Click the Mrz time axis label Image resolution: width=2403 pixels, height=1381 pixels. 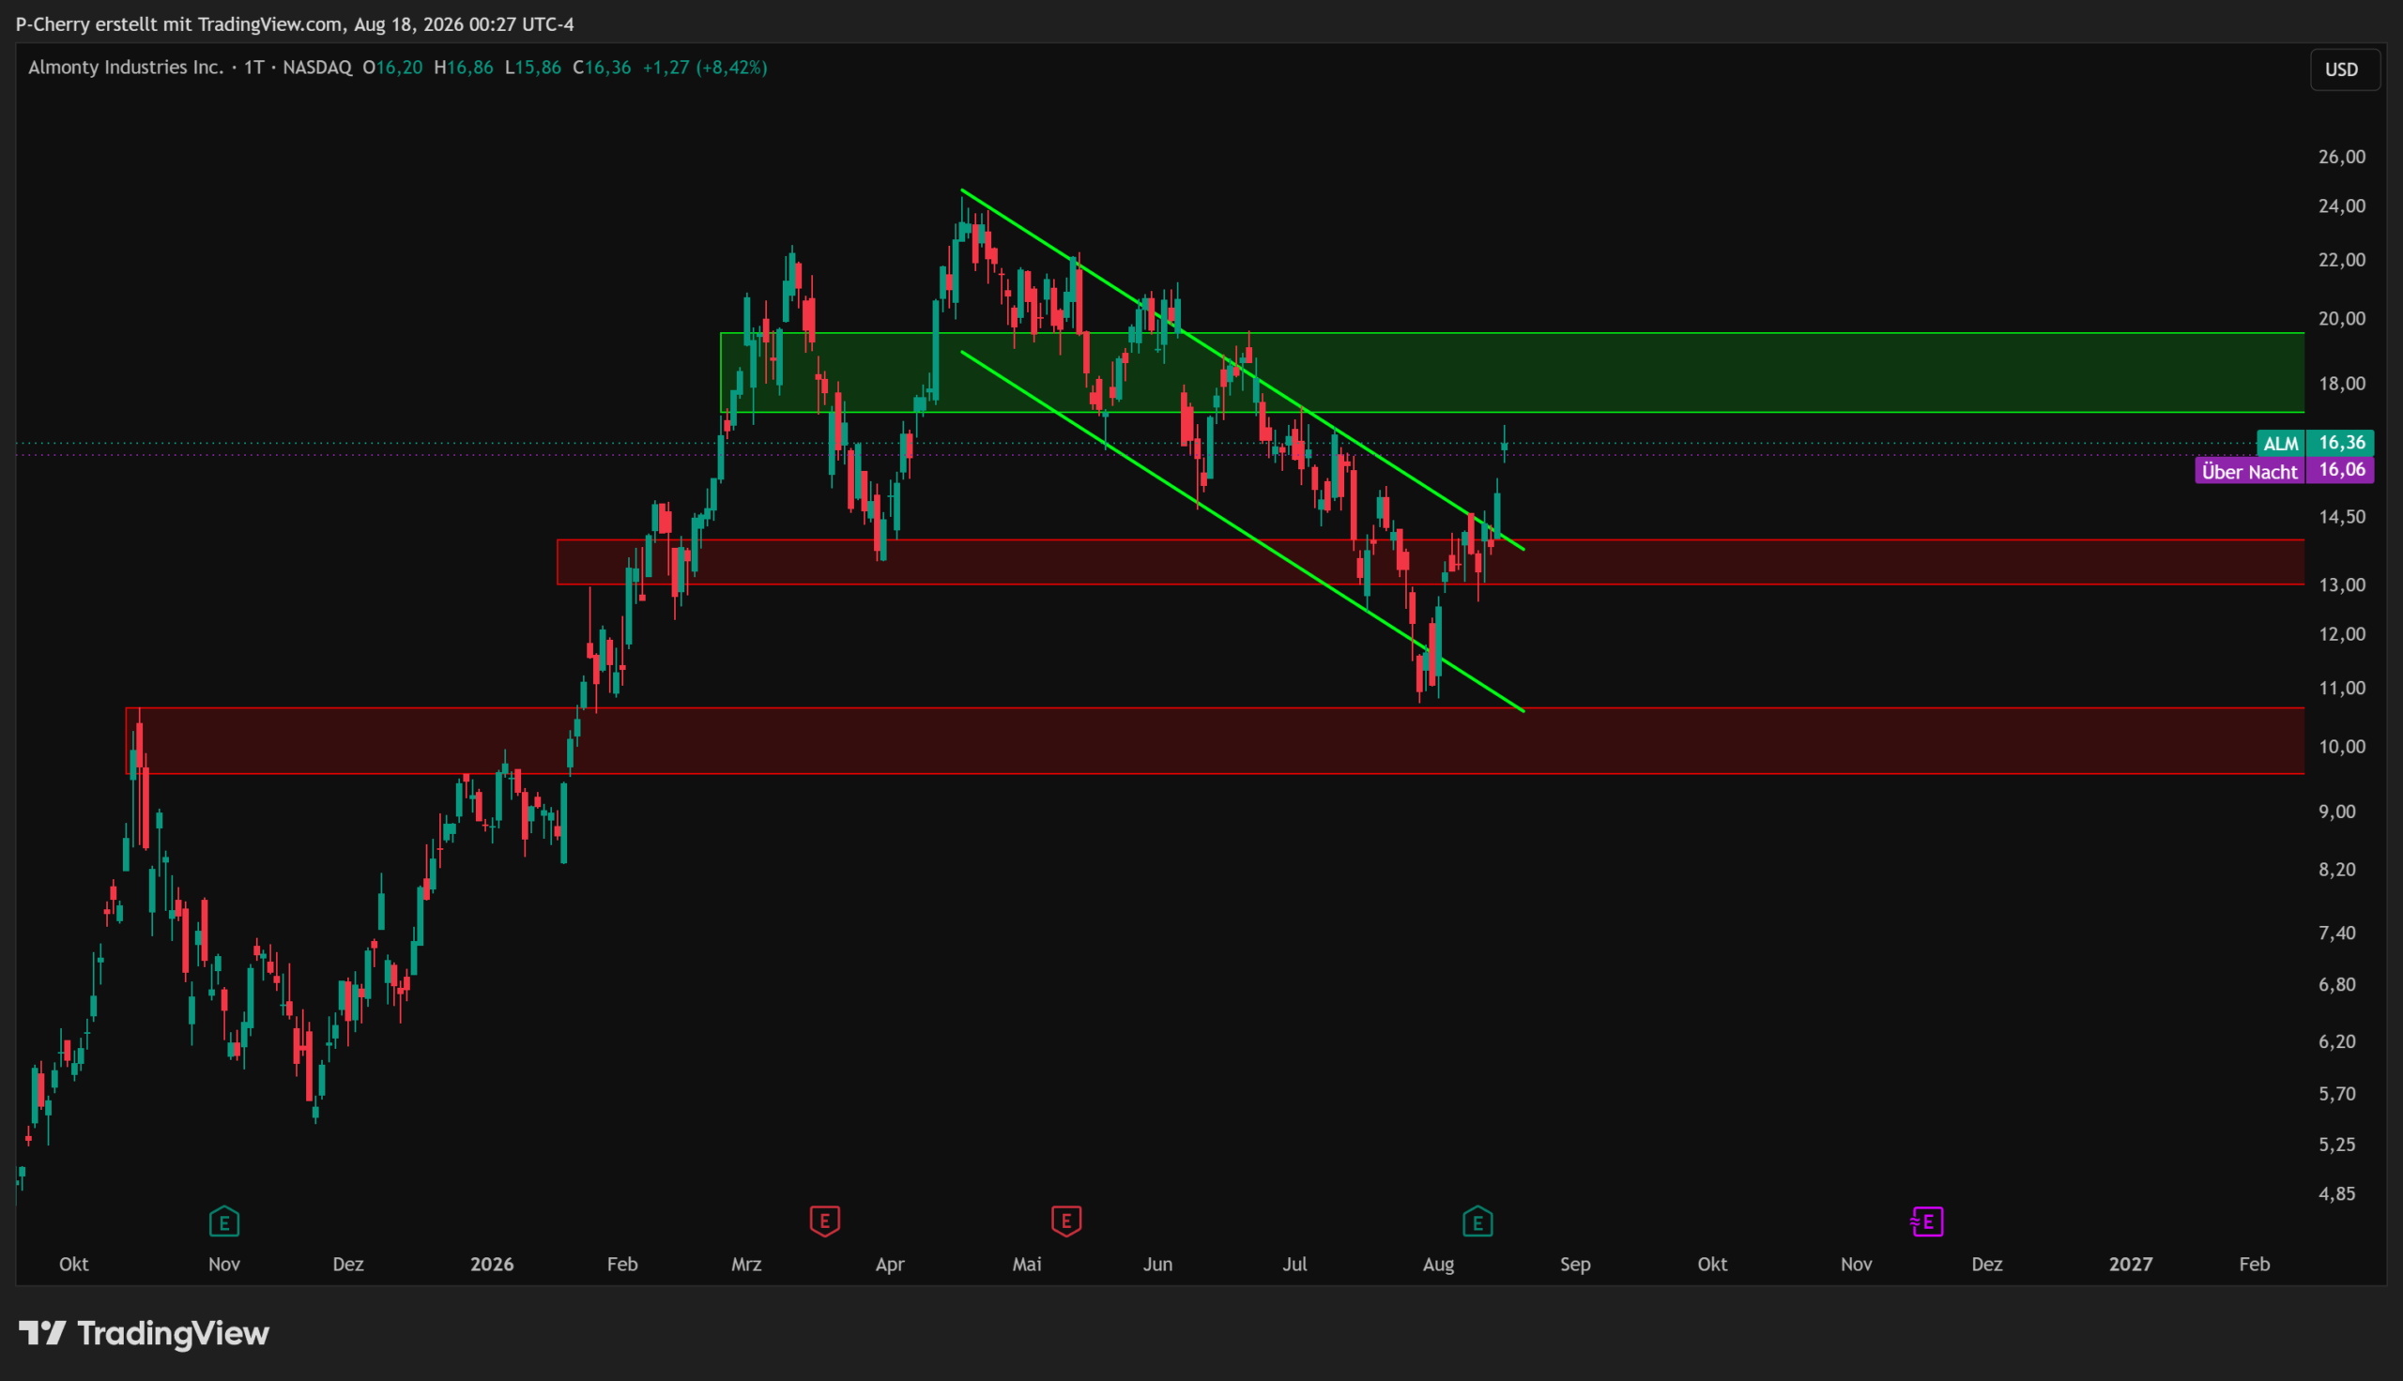pos(745,1265)
